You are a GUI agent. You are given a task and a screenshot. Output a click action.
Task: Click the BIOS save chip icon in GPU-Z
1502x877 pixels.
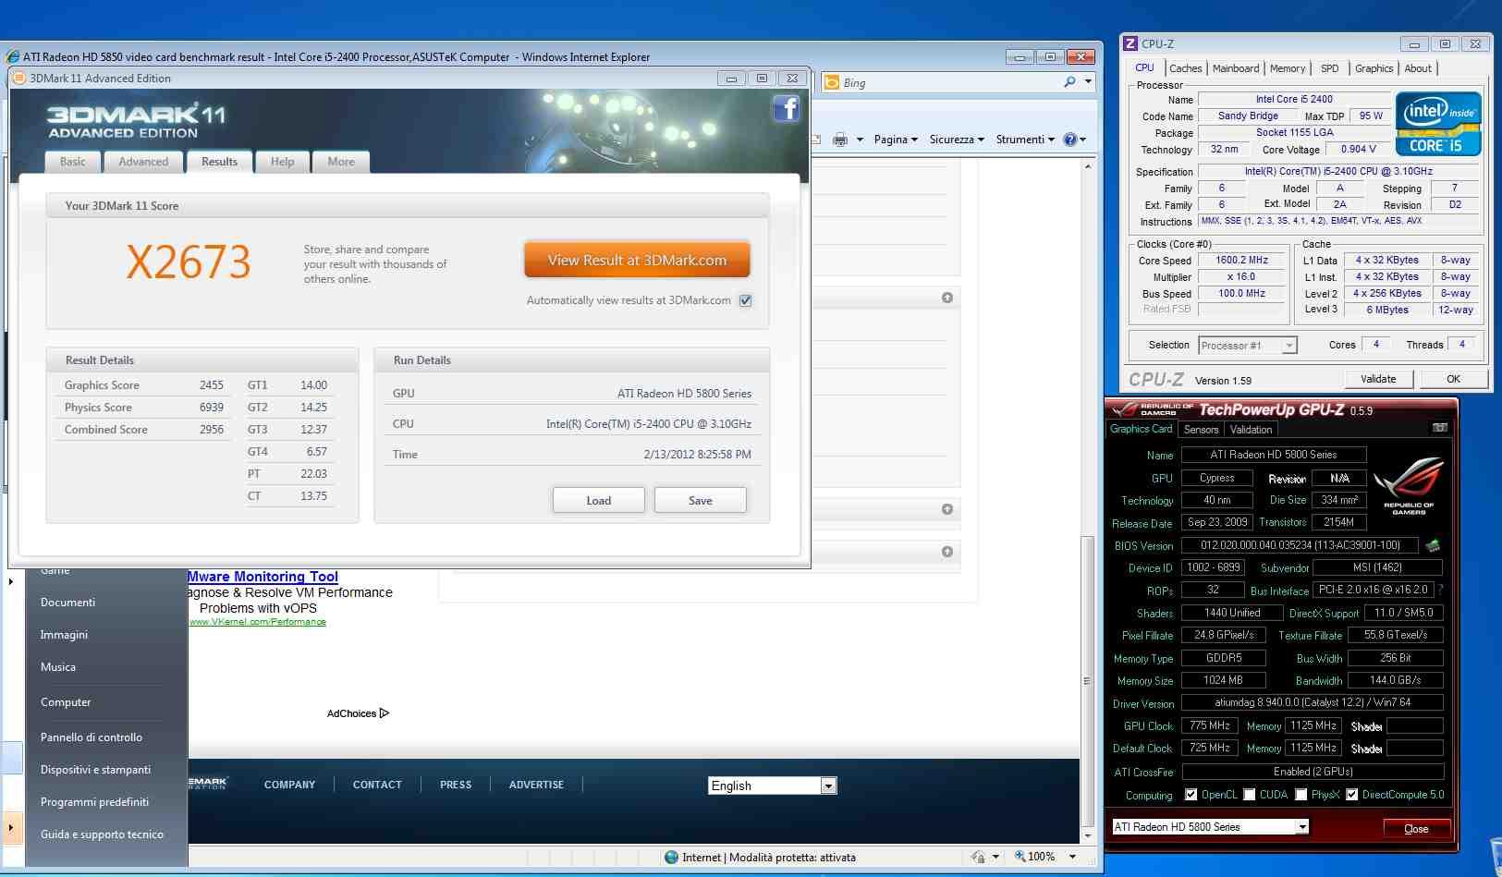coord(1433,545)
